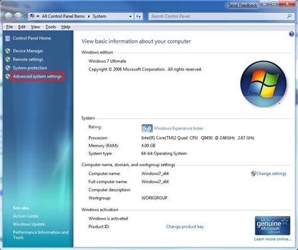Image resolution: width=298 pixels, height=250 pixels.
Task: Select the WORKGROUP value
Action: click(x=154, y=198)
